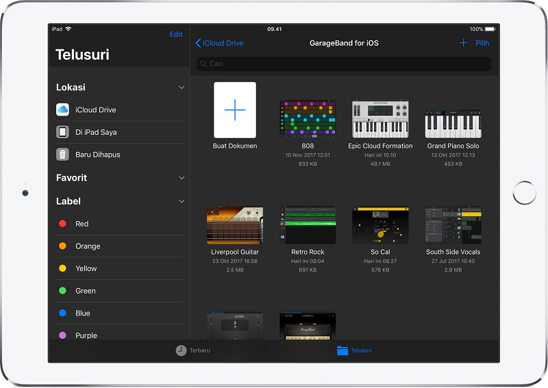
Task: Tap the Pilih button
Action: point(482,43)
